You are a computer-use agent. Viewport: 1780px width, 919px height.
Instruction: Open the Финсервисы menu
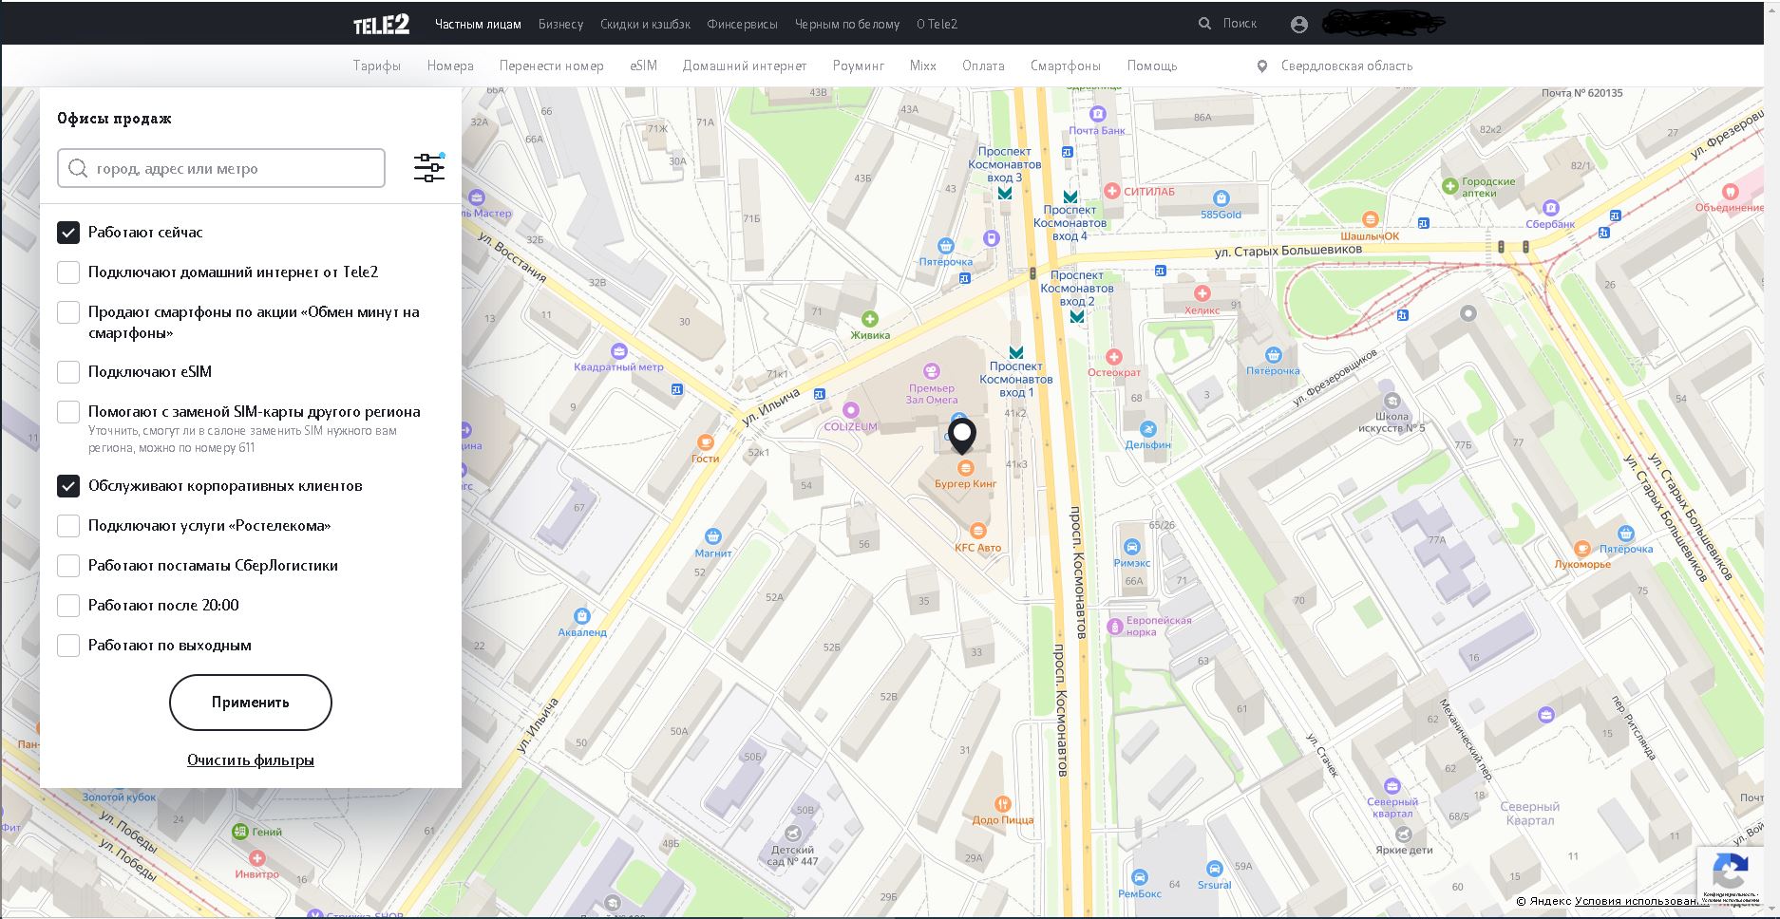point(742,25)
